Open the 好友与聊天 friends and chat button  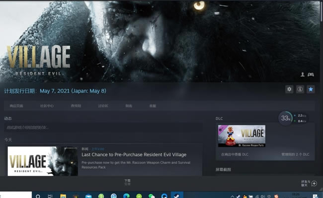(x=306, y=183)
